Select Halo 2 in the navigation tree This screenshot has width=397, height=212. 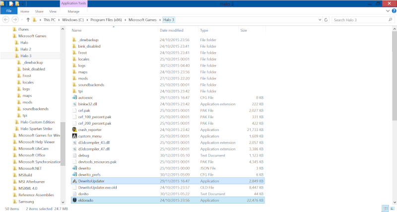point(26,49)
